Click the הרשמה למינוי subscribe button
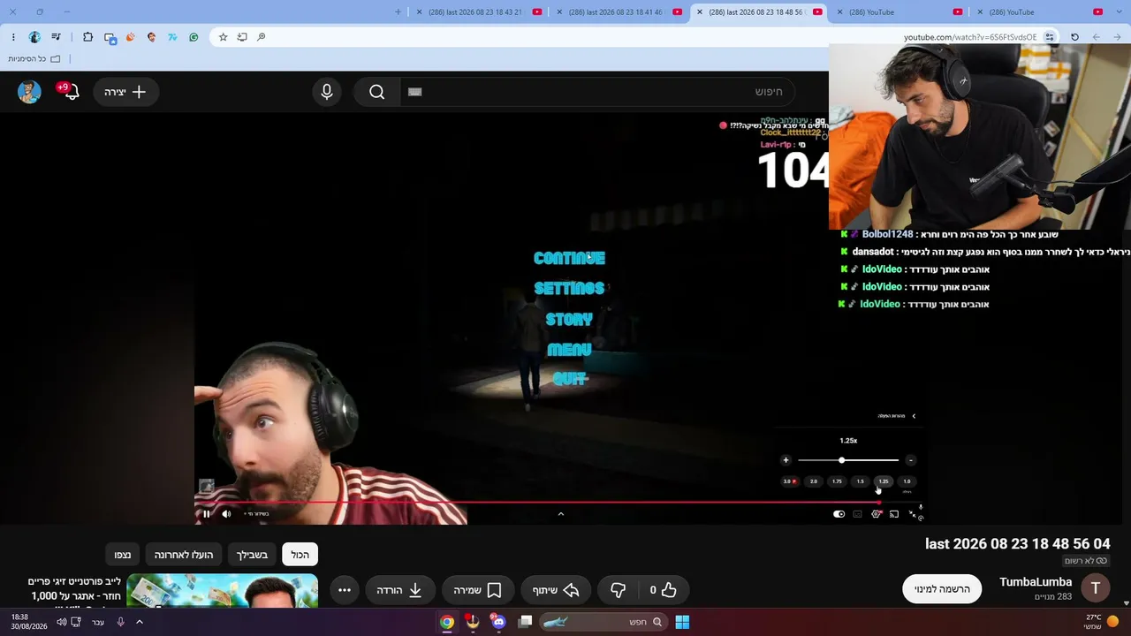This screenshot has width=1131, height=636. [942, 589]
